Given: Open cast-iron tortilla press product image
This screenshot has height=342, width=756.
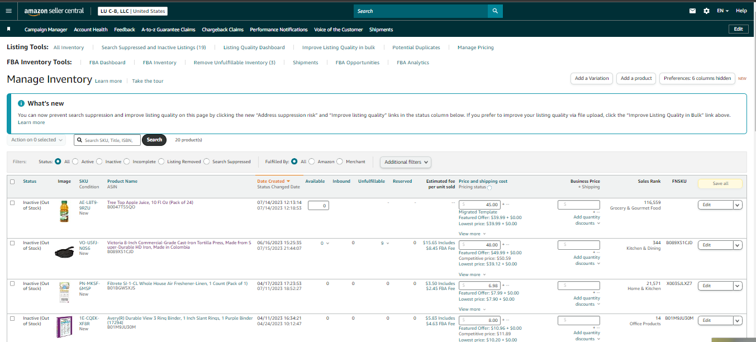Looking at the screenshot, I should (65, 251).
